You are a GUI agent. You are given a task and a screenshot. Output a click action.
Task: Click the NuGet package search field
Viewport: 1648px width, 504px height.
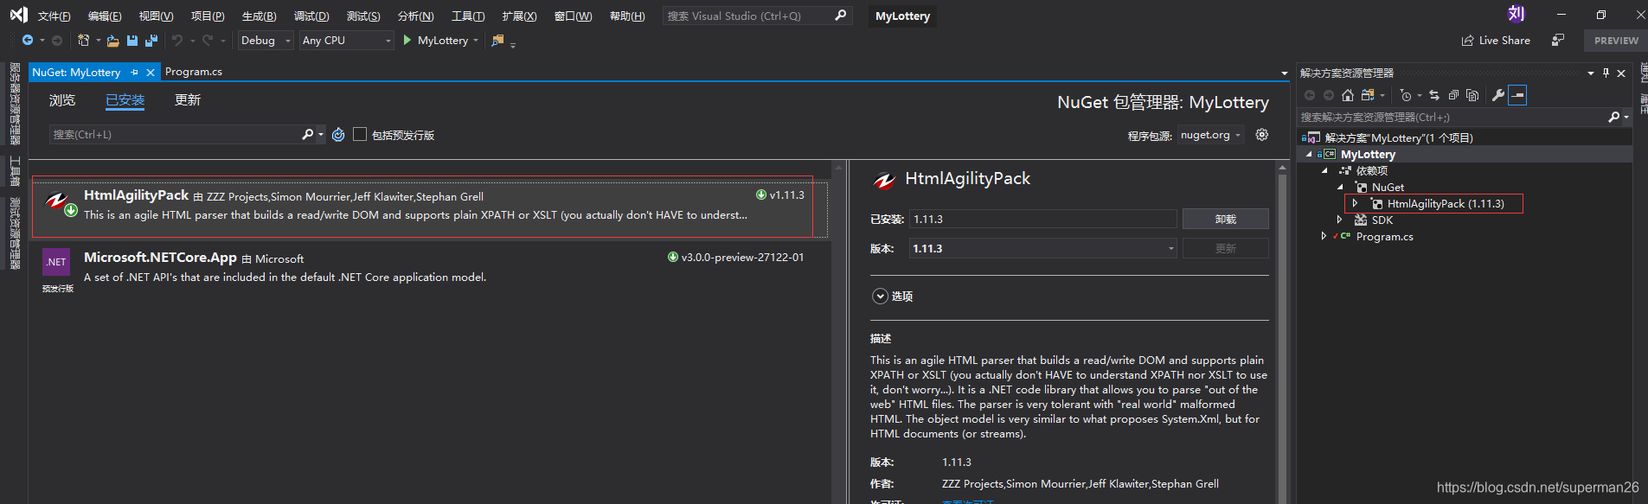click(x=176, y=135)
